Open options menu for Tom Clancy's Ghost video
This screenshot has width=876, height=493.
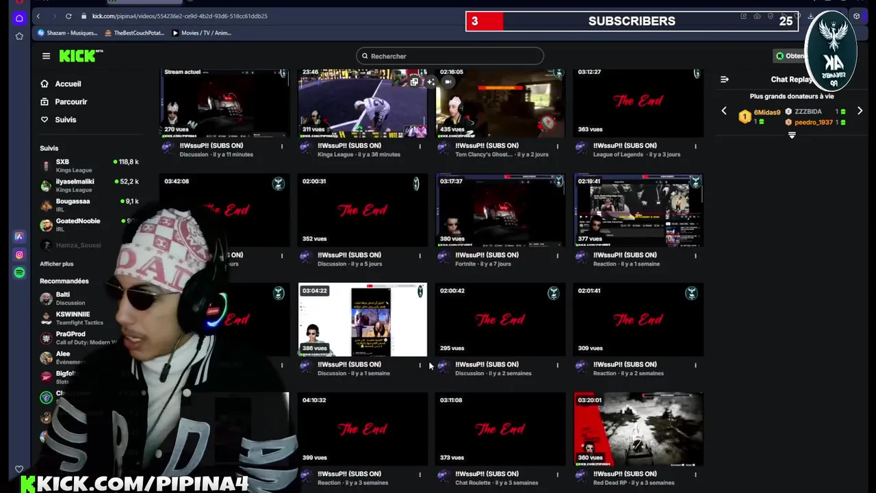click(x=557, y=146)
